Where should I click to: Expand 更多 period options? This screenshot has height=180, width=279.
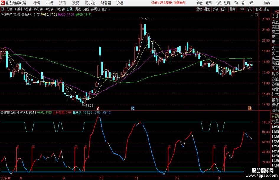pos(106,9)
